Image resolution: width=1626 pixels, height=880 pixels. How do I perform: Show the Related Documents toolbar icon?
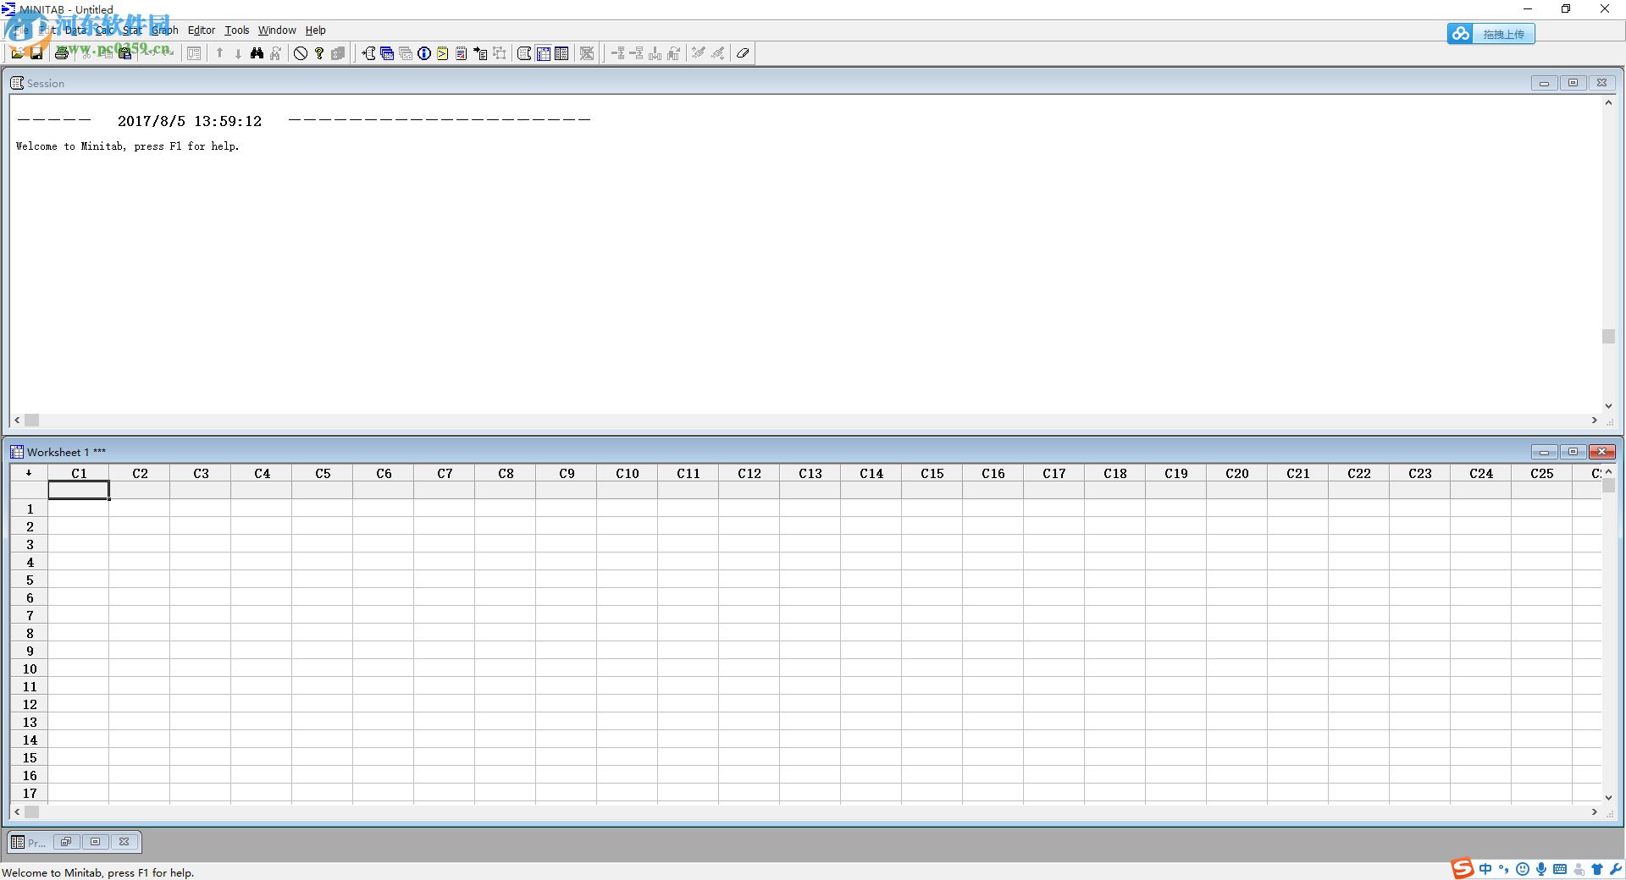click(479, 53)
